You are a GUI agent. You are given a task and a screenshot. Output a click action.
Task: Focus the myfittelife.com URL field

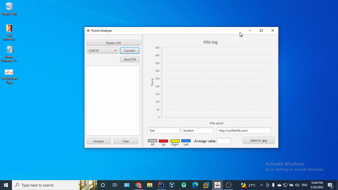(244, 130)
